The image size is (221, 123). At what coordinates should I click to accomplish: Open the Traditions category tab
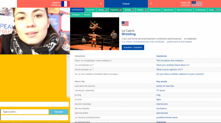[116, 10]
